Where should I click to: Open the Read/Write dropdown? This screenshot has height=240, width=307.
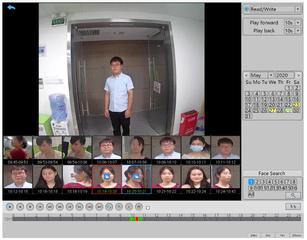point(297,9)
